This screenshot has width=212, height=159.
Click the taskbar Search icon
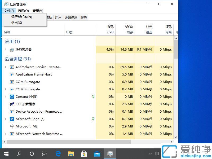19,154
